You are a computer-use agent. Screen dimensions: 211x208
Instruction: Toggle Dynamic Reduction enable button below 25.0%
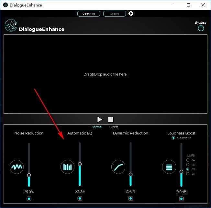click(x=130, y=199)
